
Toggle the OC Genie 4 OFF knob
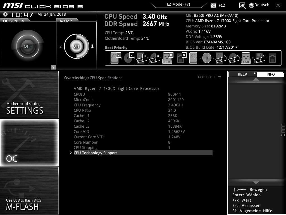point(28,46)
